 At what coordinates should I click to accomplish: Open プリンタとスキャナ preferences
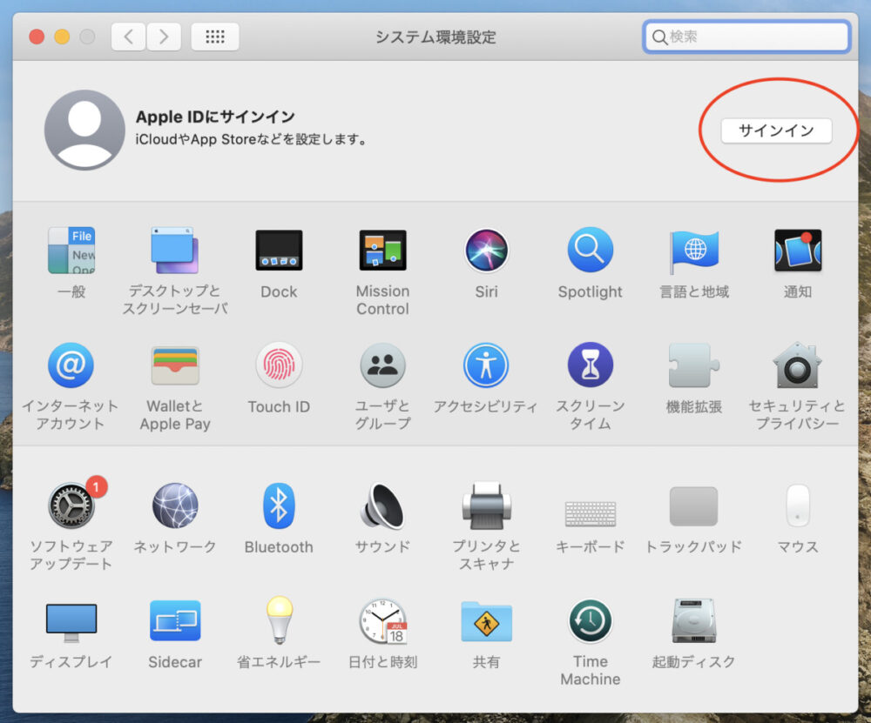486,505
